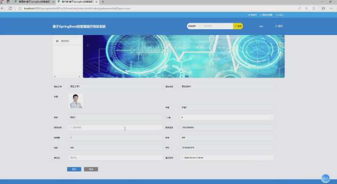Close the first browser tab (管理端)
Viewport: 337px width, 184px height.
tap(53, 2)
